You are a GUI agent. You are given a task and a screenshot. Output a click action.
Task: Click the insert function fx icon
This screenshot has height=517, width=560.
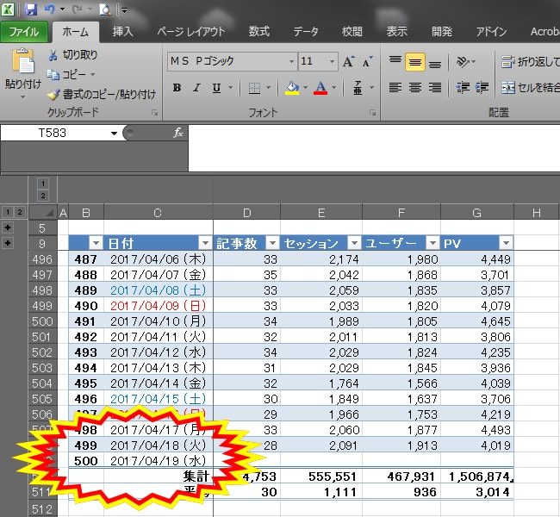[178, 133]
